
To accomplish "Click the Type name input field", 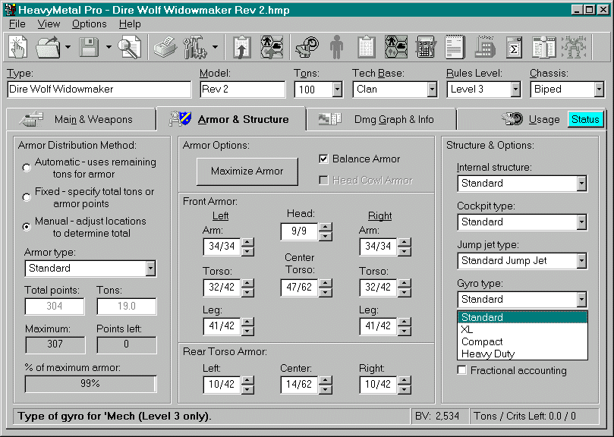I will click(99, 90).
